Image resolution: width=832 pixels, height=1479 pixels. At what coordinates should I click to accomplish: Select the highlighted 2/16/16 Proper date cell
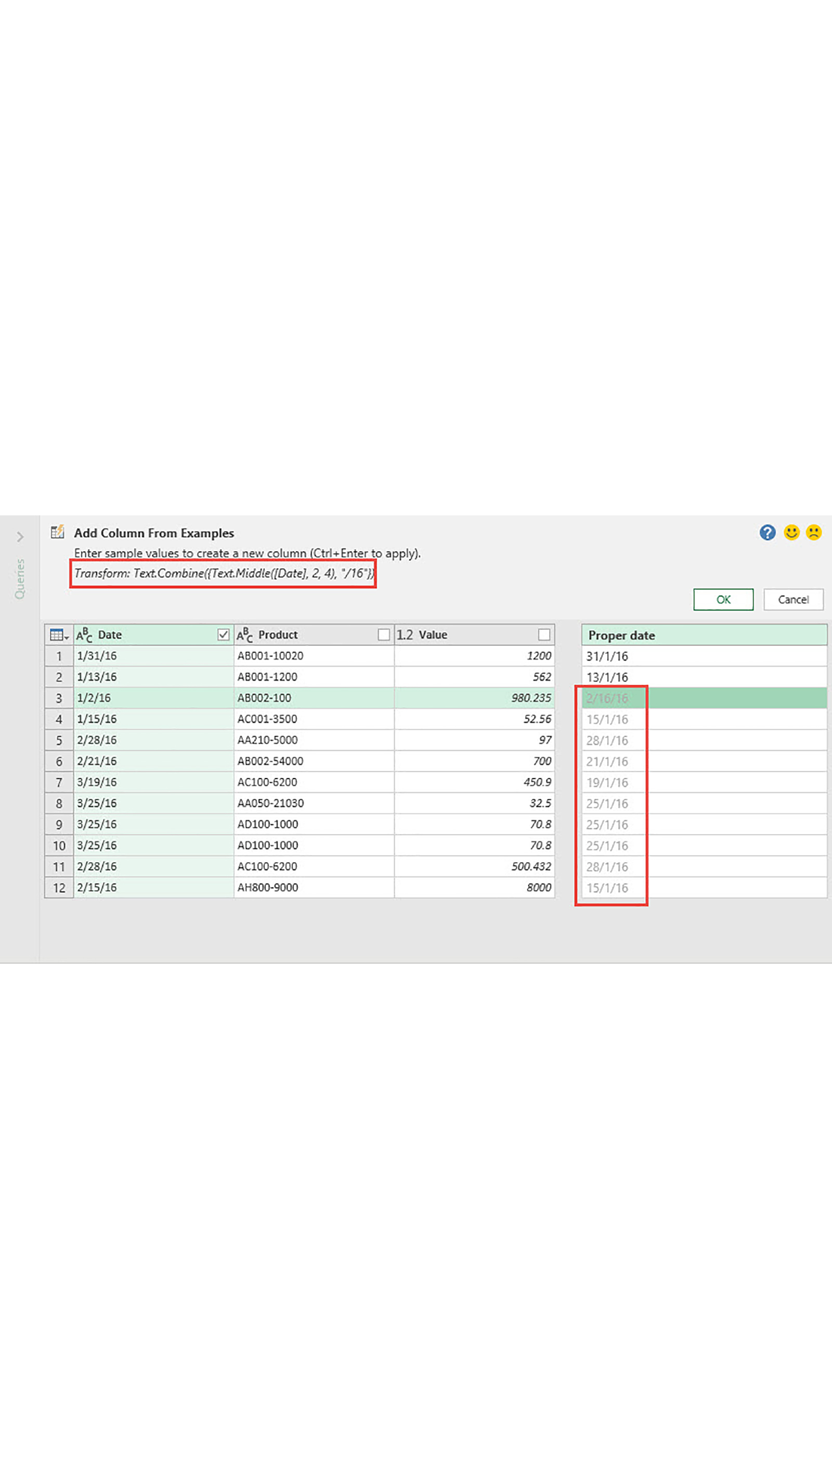pos(704,698)
